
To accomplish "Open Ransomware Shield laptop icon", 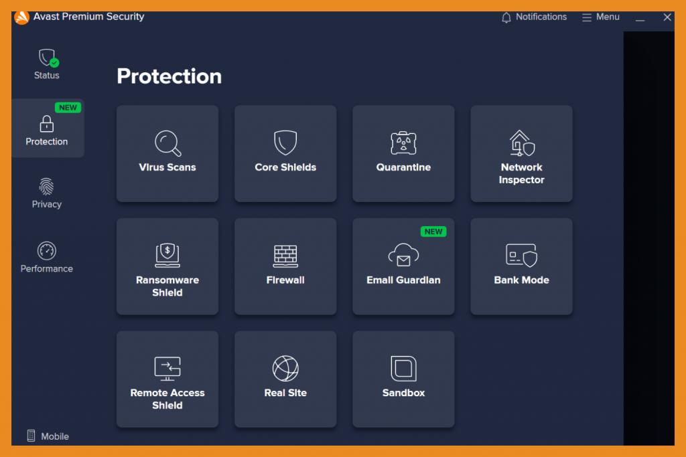I will click(167, 256).
